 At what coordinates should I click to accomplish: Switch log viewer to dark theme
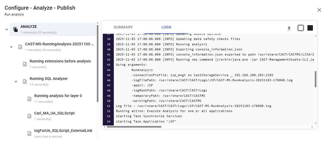pyautogui.click(x=310, y=28)
